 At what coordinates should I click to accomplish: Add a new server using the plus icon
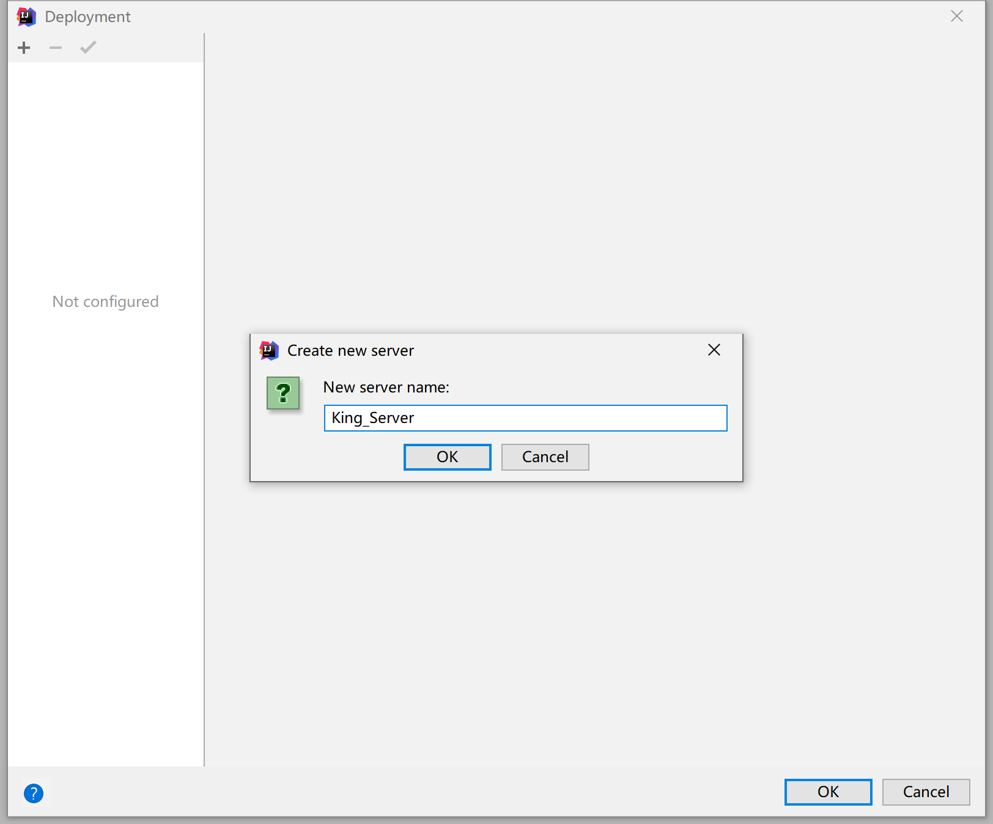coord(24,47)
